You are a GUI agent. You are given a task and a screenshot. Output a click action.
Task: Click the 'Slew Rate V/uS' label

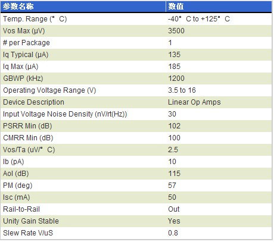(28, 233)
